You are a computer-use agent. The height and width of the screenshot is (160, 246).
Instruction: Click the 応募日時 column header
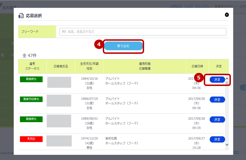click(x=197, y=66)
